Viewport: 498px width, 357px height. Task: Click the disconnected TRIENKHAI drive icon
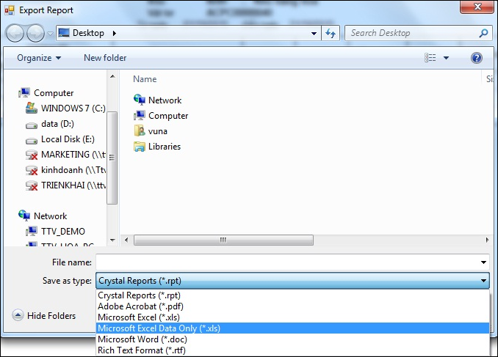point(32,185)
